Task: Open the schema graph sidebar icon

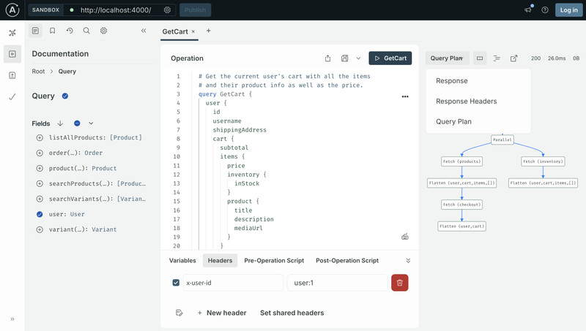Action: [x=12, y=33]
